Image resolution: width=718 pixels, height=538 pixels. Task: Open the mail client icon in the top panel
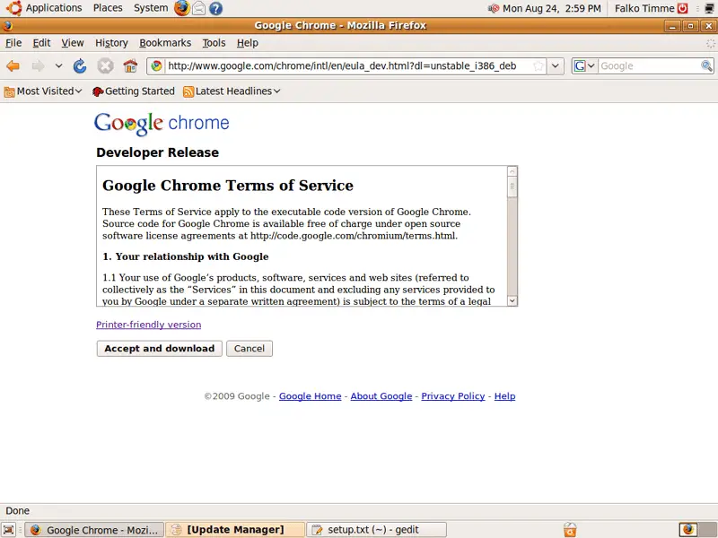tap(198, 8)
